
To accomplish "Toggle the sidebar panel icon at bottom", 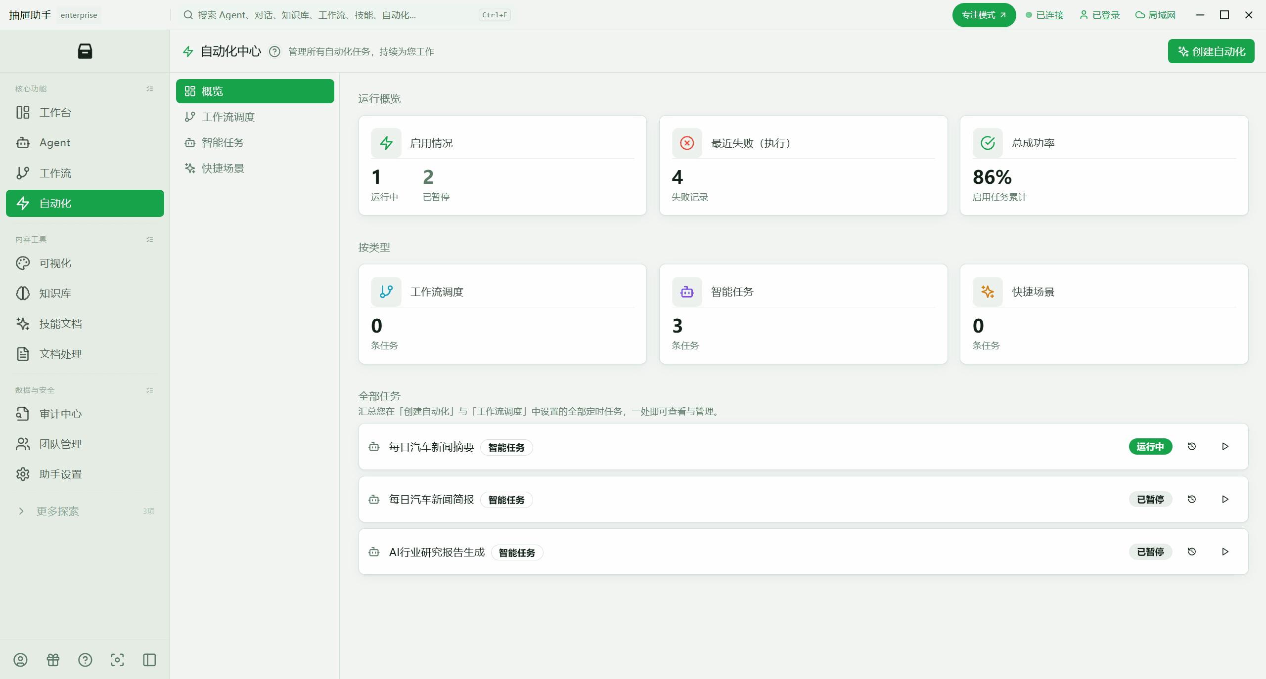I will (149, 660).
